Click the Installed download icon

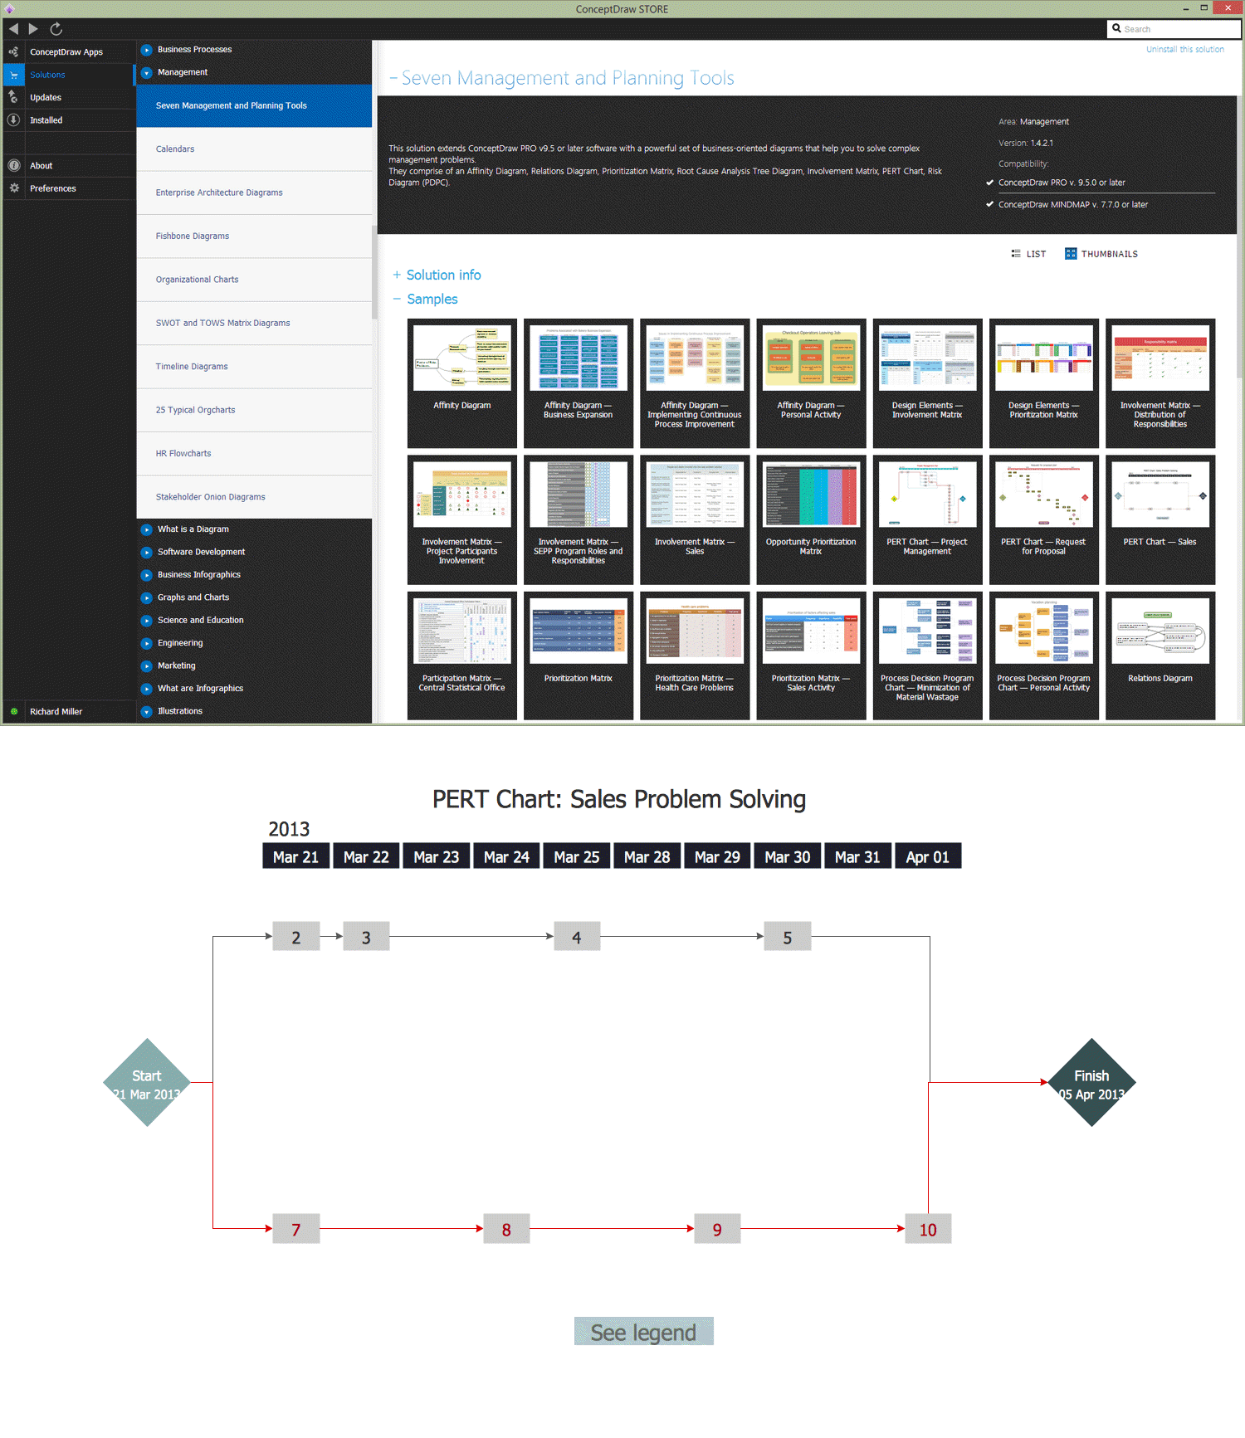tap(13, 120)
